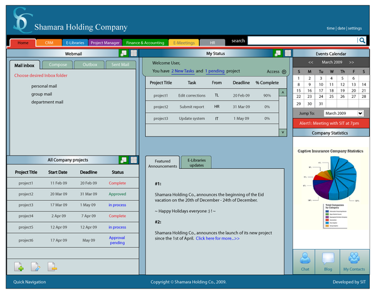Open My Contacts icon
The height and width of the screenshot is (295, 376).
(x=354, y=260)
